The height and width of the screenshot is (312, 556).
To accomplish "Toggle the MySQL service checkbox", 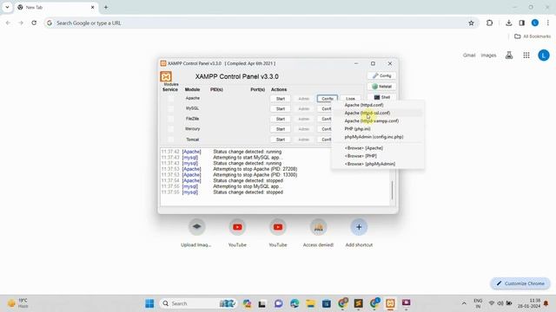I will [x=171, y=109].
